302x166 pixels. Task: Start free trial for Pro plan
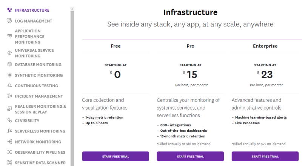point(190,156)
